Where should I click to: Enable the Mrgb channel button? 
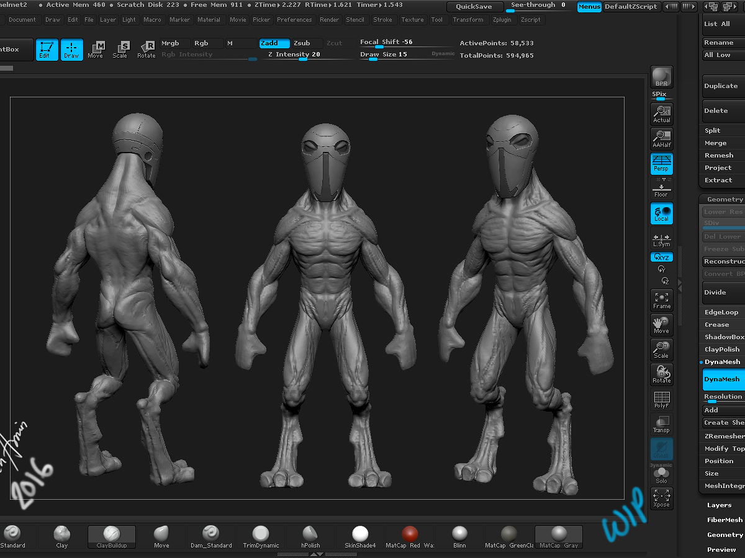pyautogui.click(x=175, y=43)
